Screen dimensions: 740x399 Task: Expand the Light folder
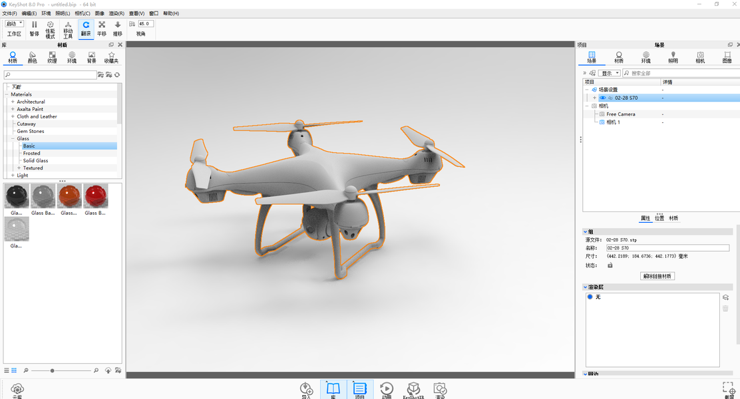tap(13, 176)
